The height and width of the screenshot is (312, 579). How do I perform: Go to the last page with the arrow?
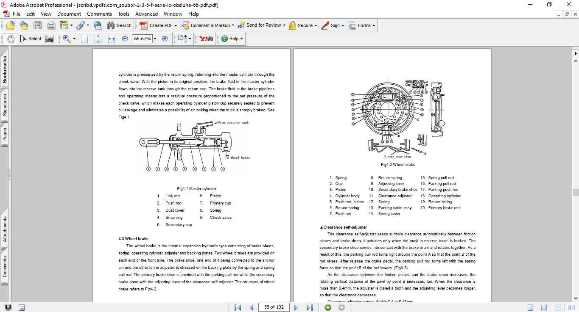pos(310,307)
